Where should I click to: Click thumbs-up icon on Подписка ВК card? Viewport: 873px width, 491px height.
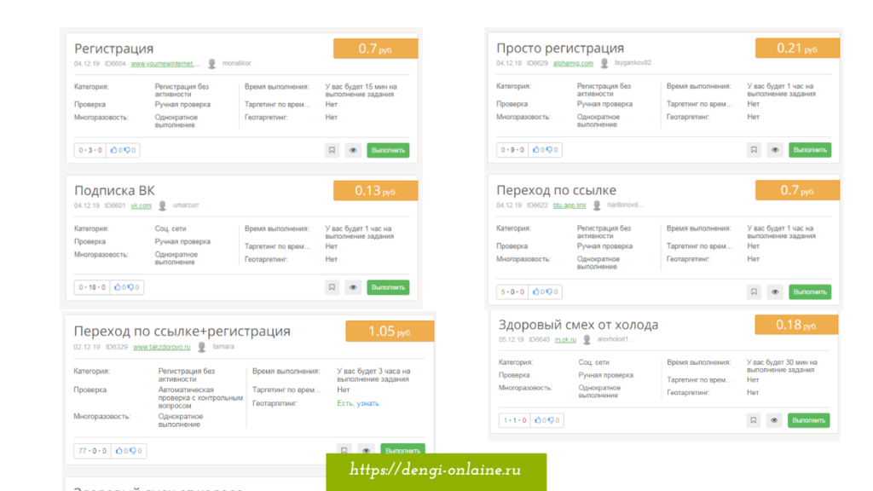tap(117, 287)
